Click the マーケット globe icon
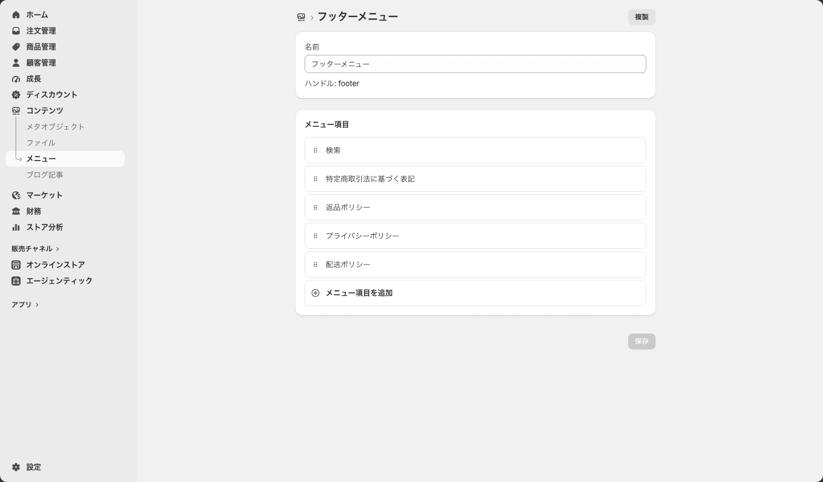The height and width of the screenshot is (482, 823). coord(16,195)
